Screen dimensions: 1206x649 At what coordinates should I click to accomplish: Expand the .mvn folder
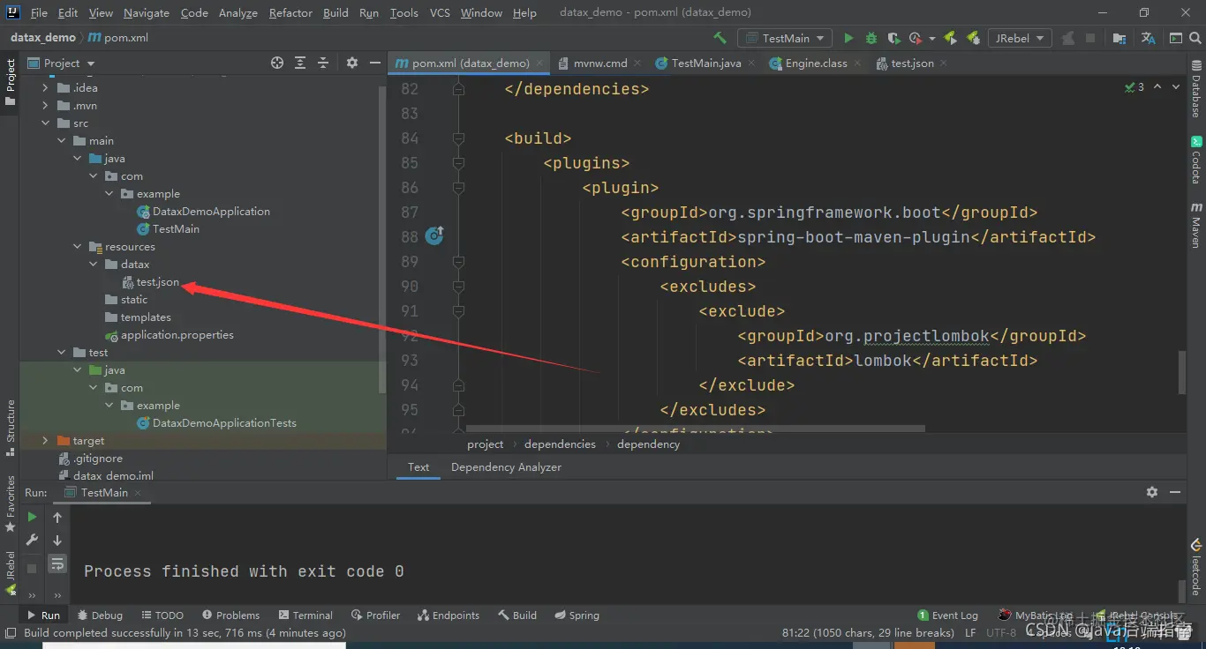coord(45,106)
